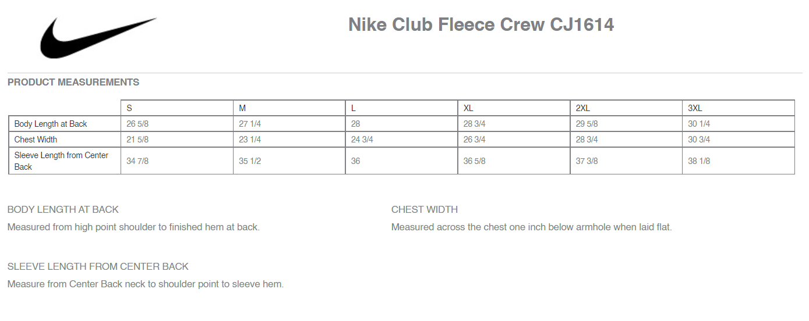Select the PRODUCT MEASUREMENTS heading

73,82
